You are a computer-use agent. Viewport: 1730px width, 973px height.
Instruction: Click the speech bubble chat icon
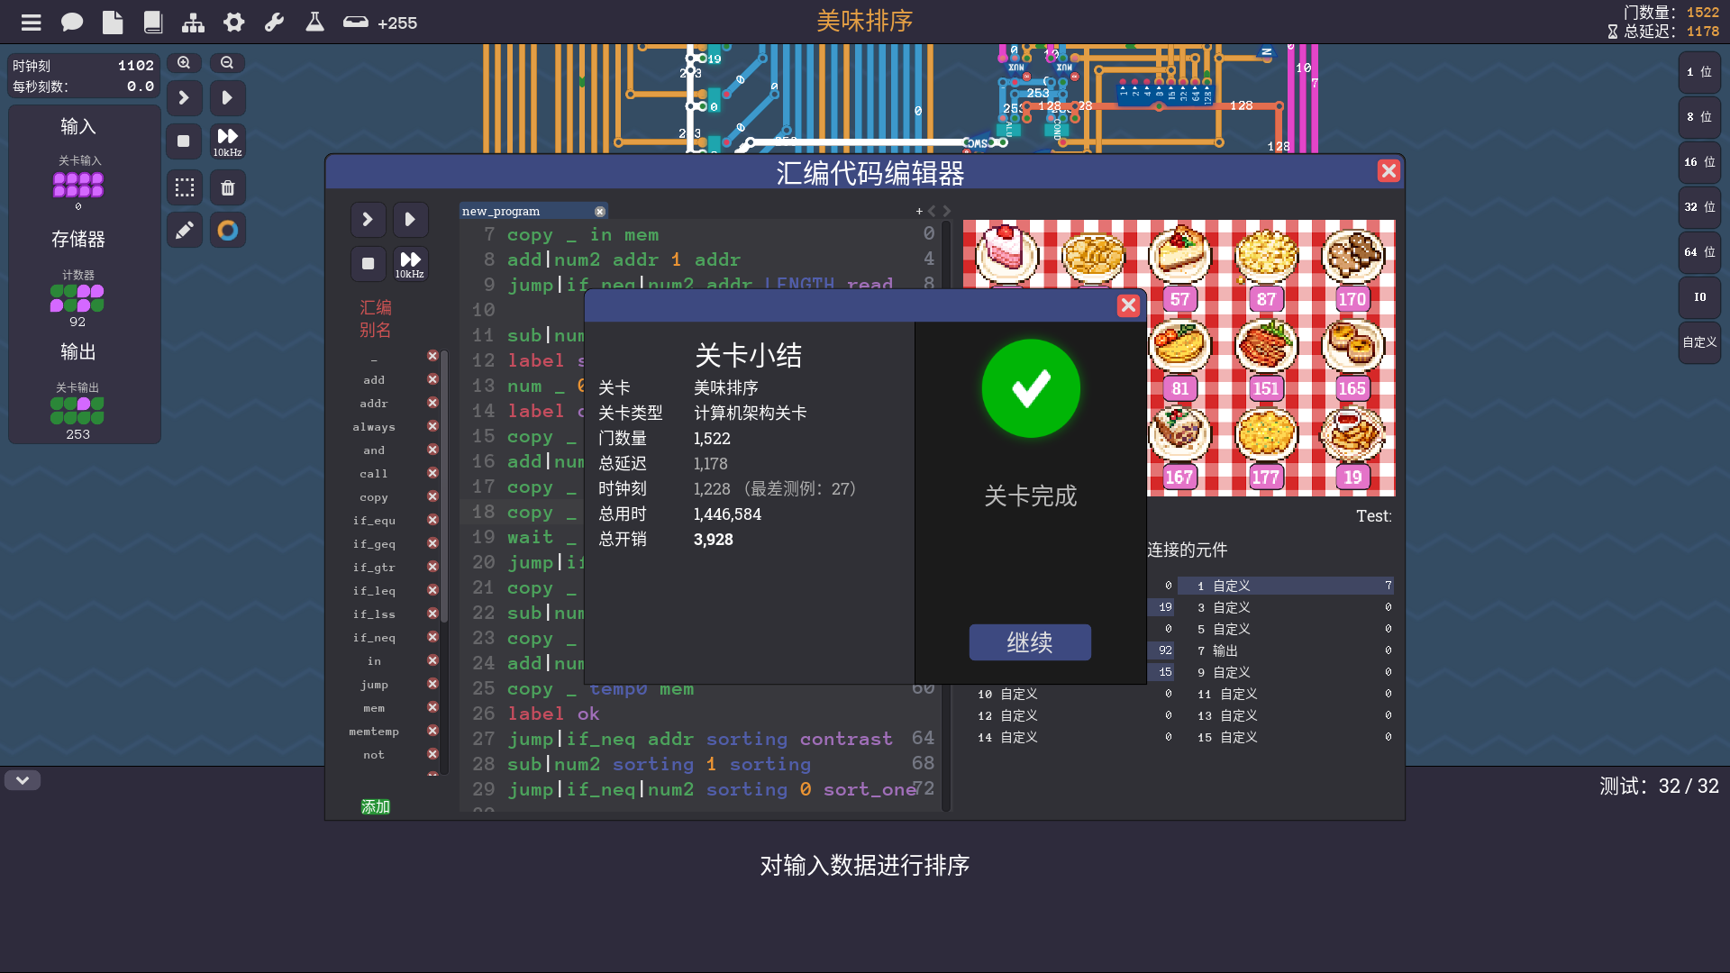(72, 23)
